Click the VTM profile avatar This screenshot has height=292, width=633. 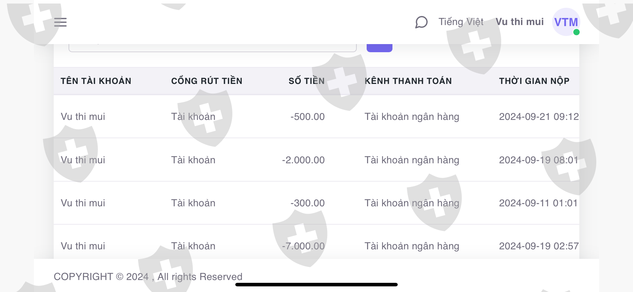(566, 22)
